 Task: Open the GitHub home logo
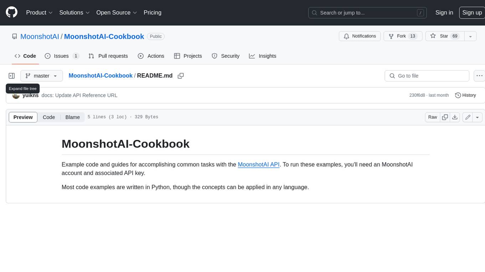(x=11, y=12)
